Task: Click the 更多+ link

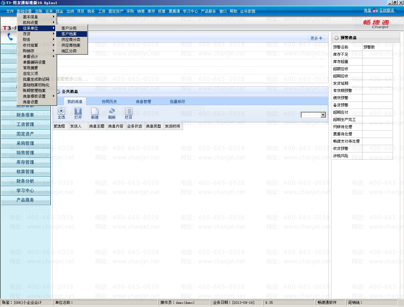Action: coord(316,38)
